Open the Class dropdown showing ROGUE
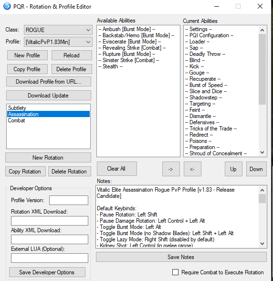The height and width of the screenshot is (281, 273). [x=58, y=30]
